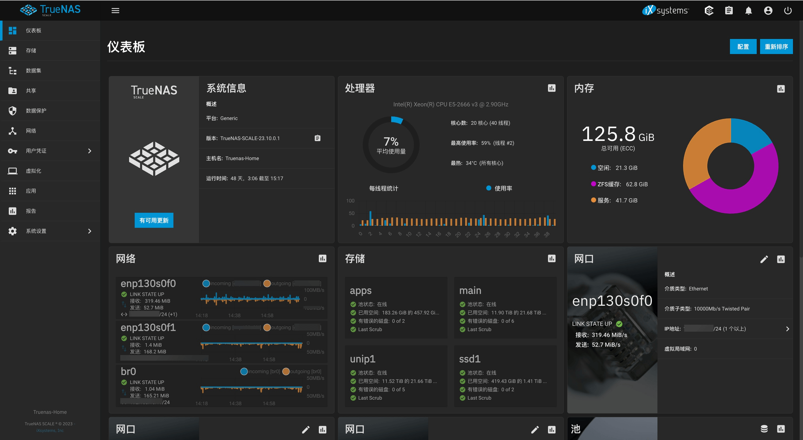
Task: Toggle the hamburger sidebar menu
Action: click(x=115, y=11)
